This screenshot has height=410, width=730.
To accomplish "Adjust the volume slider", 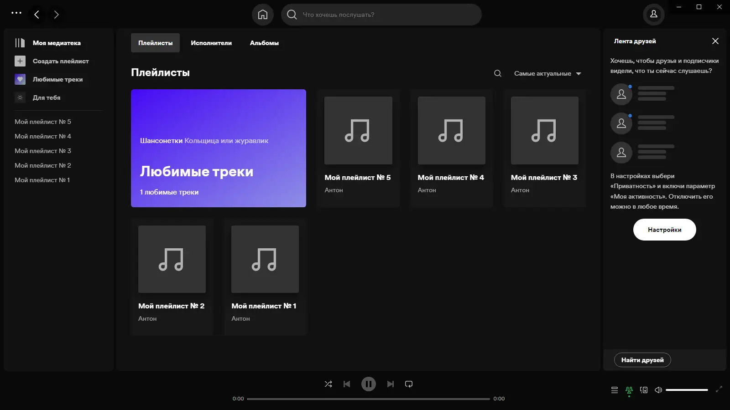I will [687, 390].
